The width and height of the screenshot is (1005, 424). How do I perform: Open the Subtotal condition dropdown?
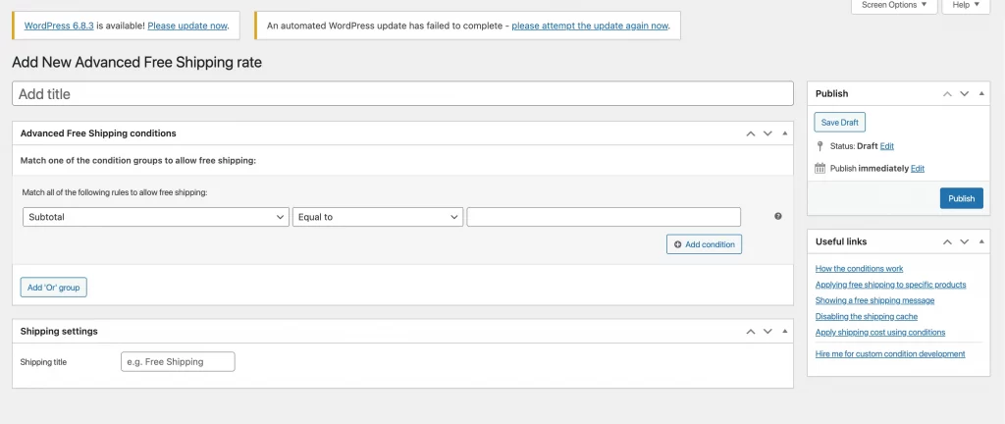pyautogui.click(x=155, y=217)
